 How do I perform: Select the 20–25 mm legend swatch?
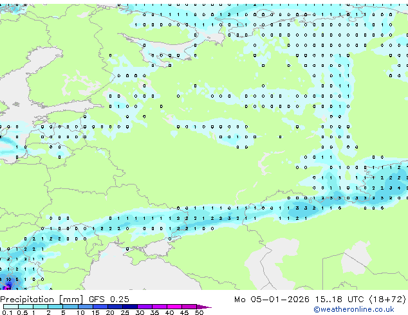pyautogui.click(x=115, y=307)
